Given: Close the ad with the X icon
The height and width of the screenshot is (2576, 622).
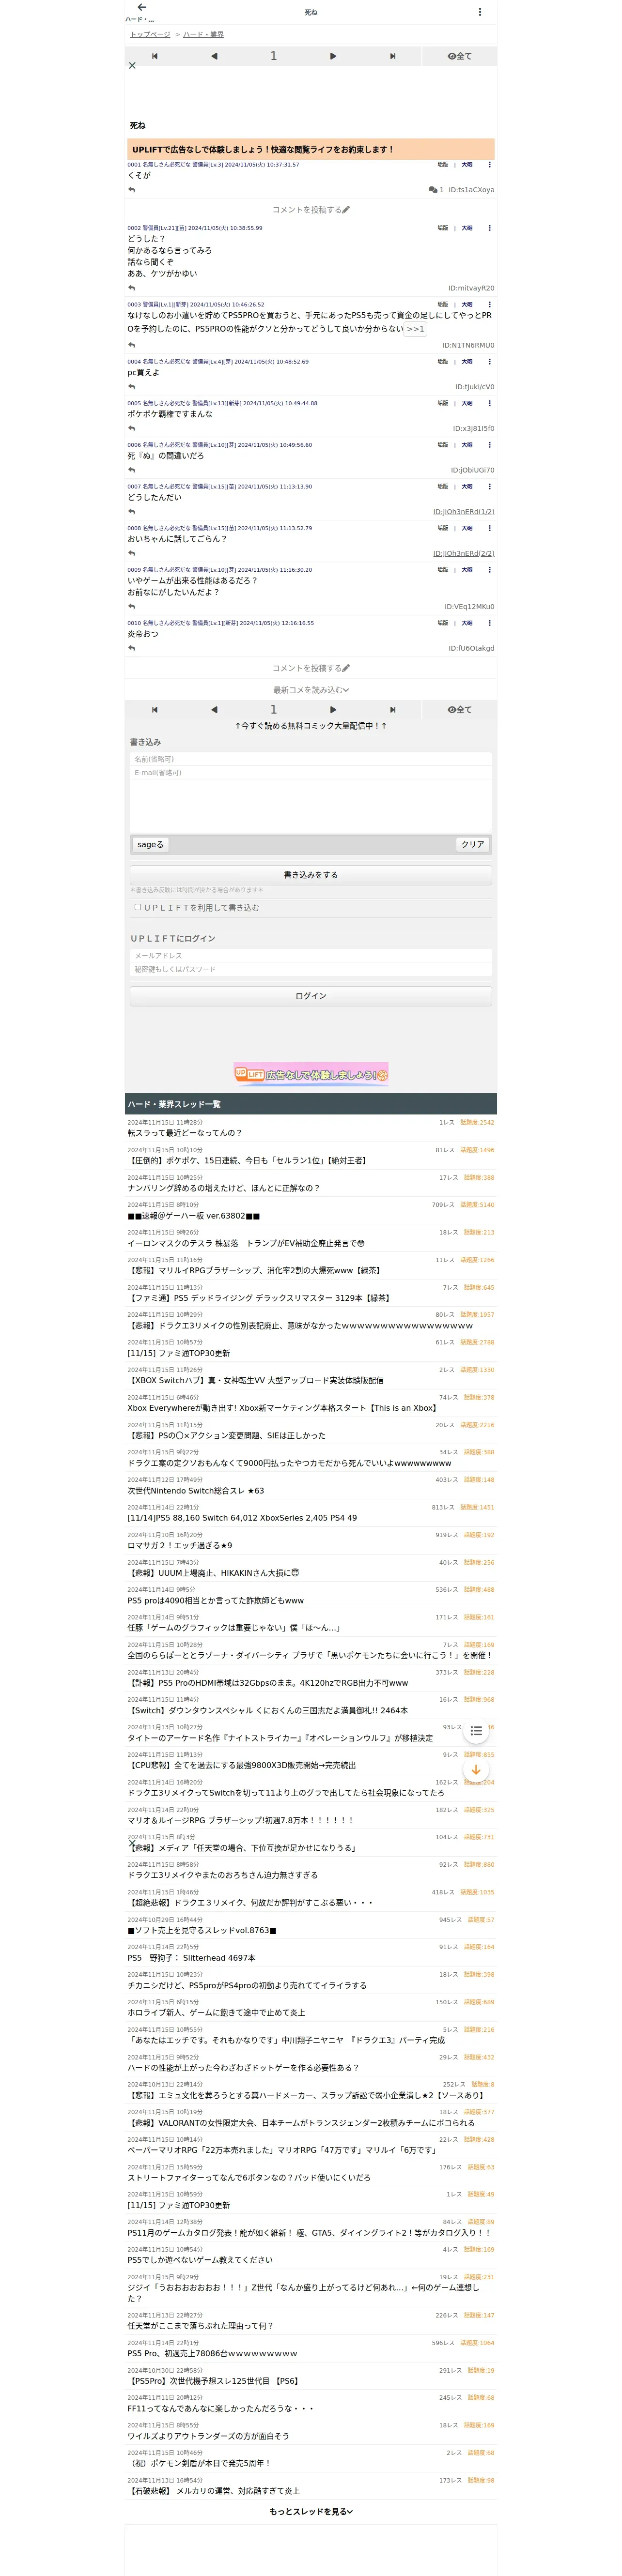Looking at the screenshot, I should pos(132,65).
